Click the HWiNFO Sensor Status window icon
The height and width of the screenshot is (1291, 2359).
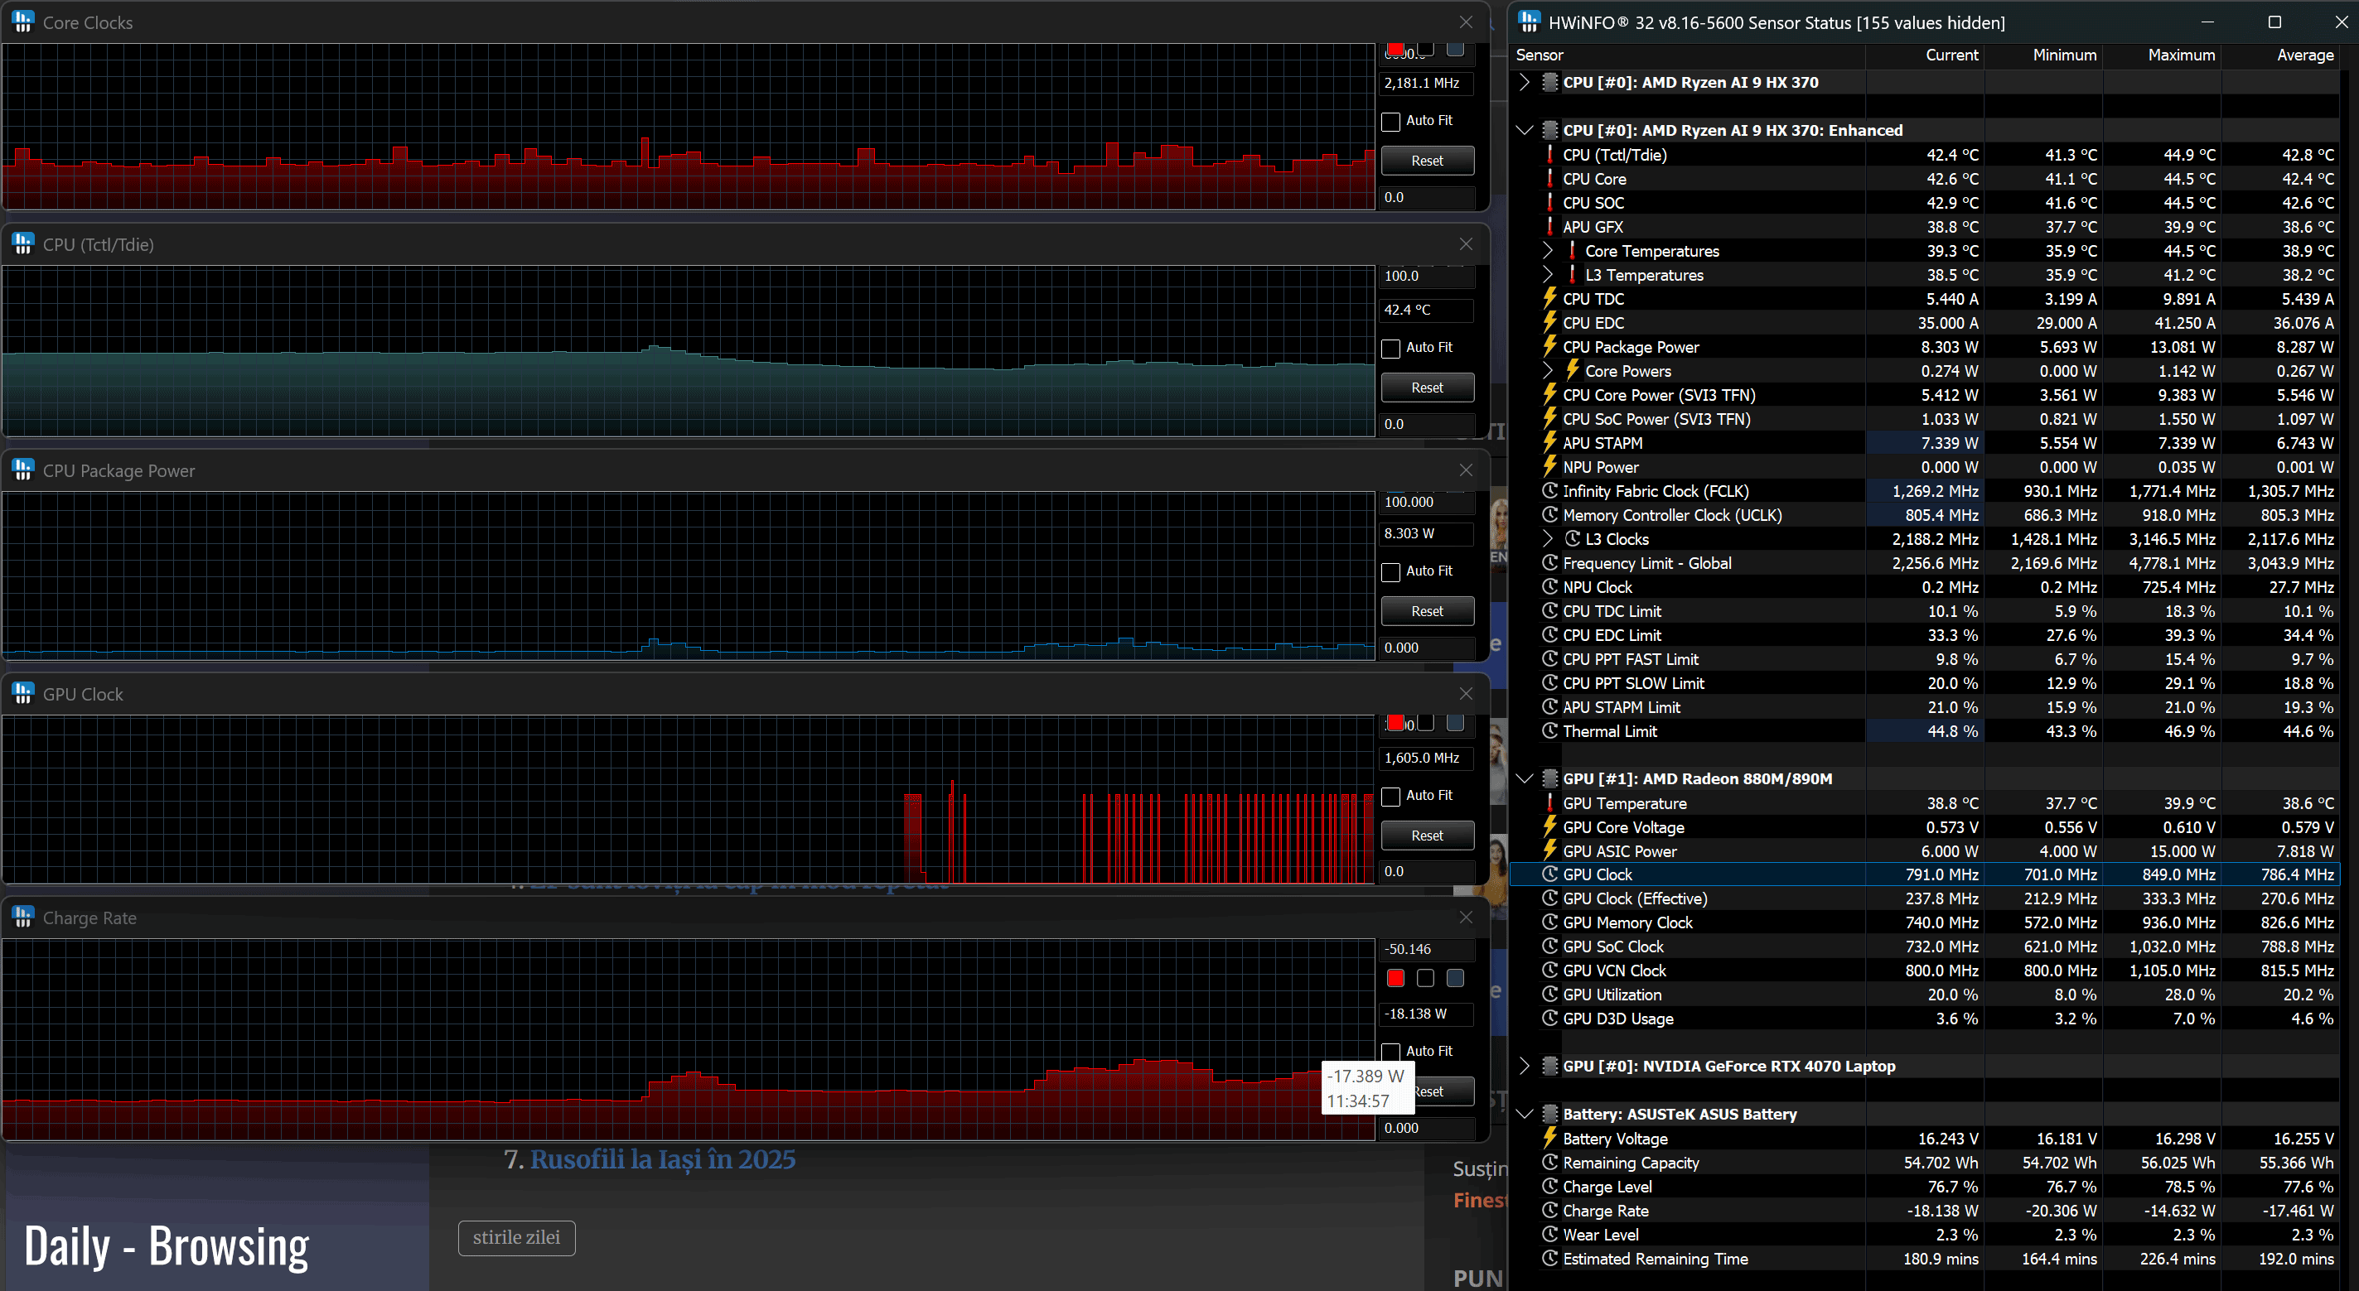pos(1529,22)
